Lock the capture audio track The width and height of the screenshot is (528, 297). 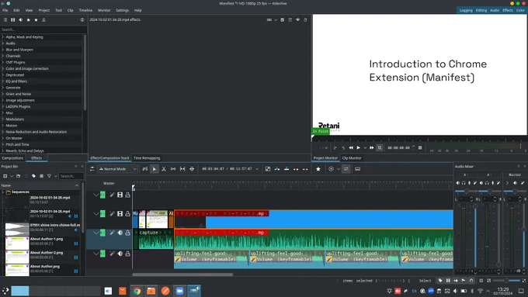[127, 233]
